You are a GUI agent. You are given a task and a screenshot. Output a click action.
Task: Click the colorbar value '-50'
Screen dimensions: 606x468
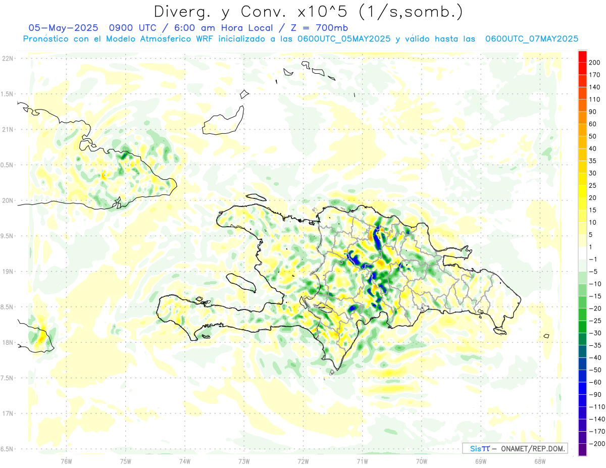[596, 370]
